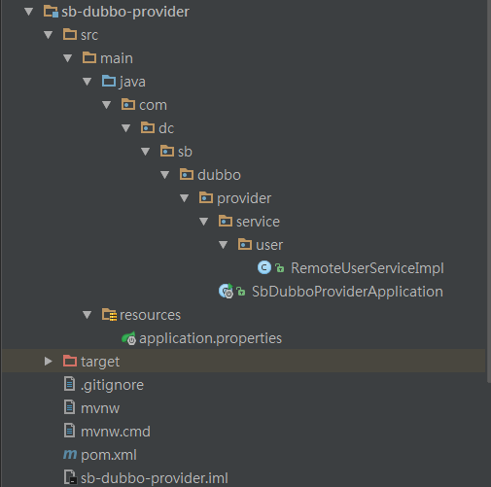The width and height of the screenshot is (491, 487).
Task: Collapse the provider package arrow
Action: 185,198
